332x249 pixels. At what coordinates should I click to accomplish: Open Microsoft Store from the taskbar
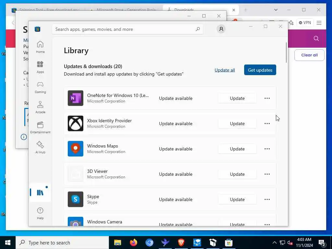pyautogui.click(x=229, y=243)
